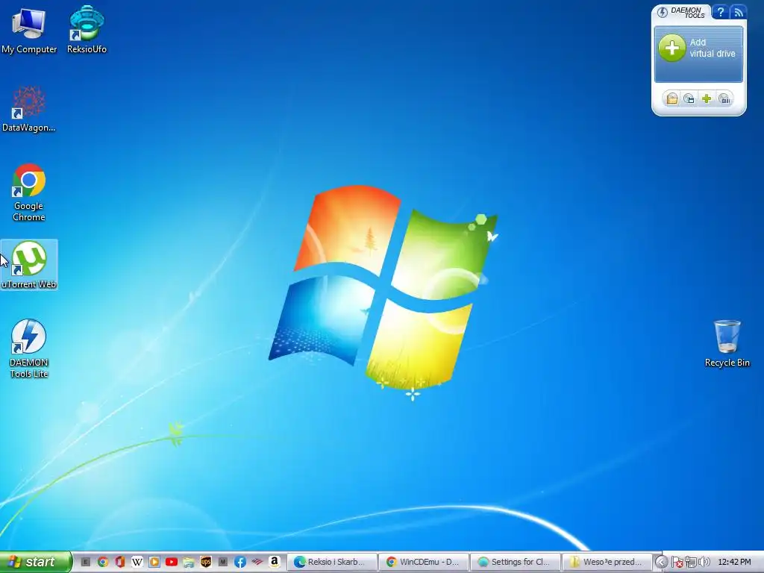Launch Chrome from the quick launch bar
The image size is (764, 573).
tap(103, 562)
